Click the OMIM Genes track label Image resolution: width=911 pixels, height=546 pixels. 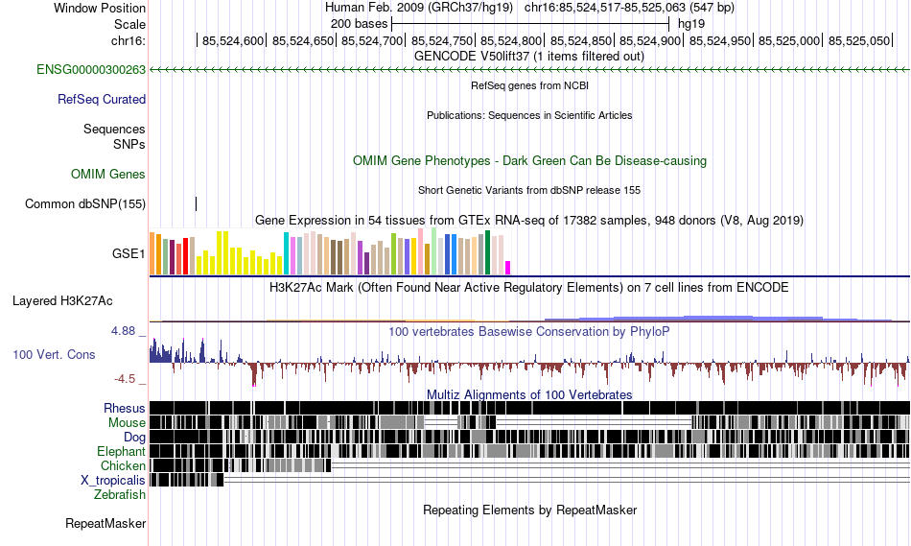[108, 174]
